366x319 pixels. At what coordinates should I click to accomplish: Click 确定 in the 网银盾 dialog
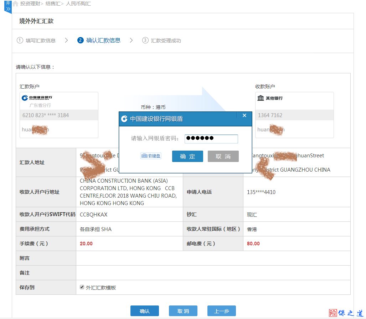[x=187, y=156]
